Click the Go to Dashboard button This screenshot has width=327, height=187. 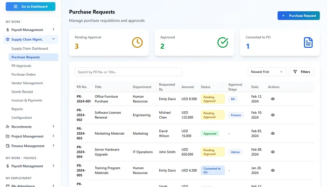pyautogui.click(x=30, y=7)
